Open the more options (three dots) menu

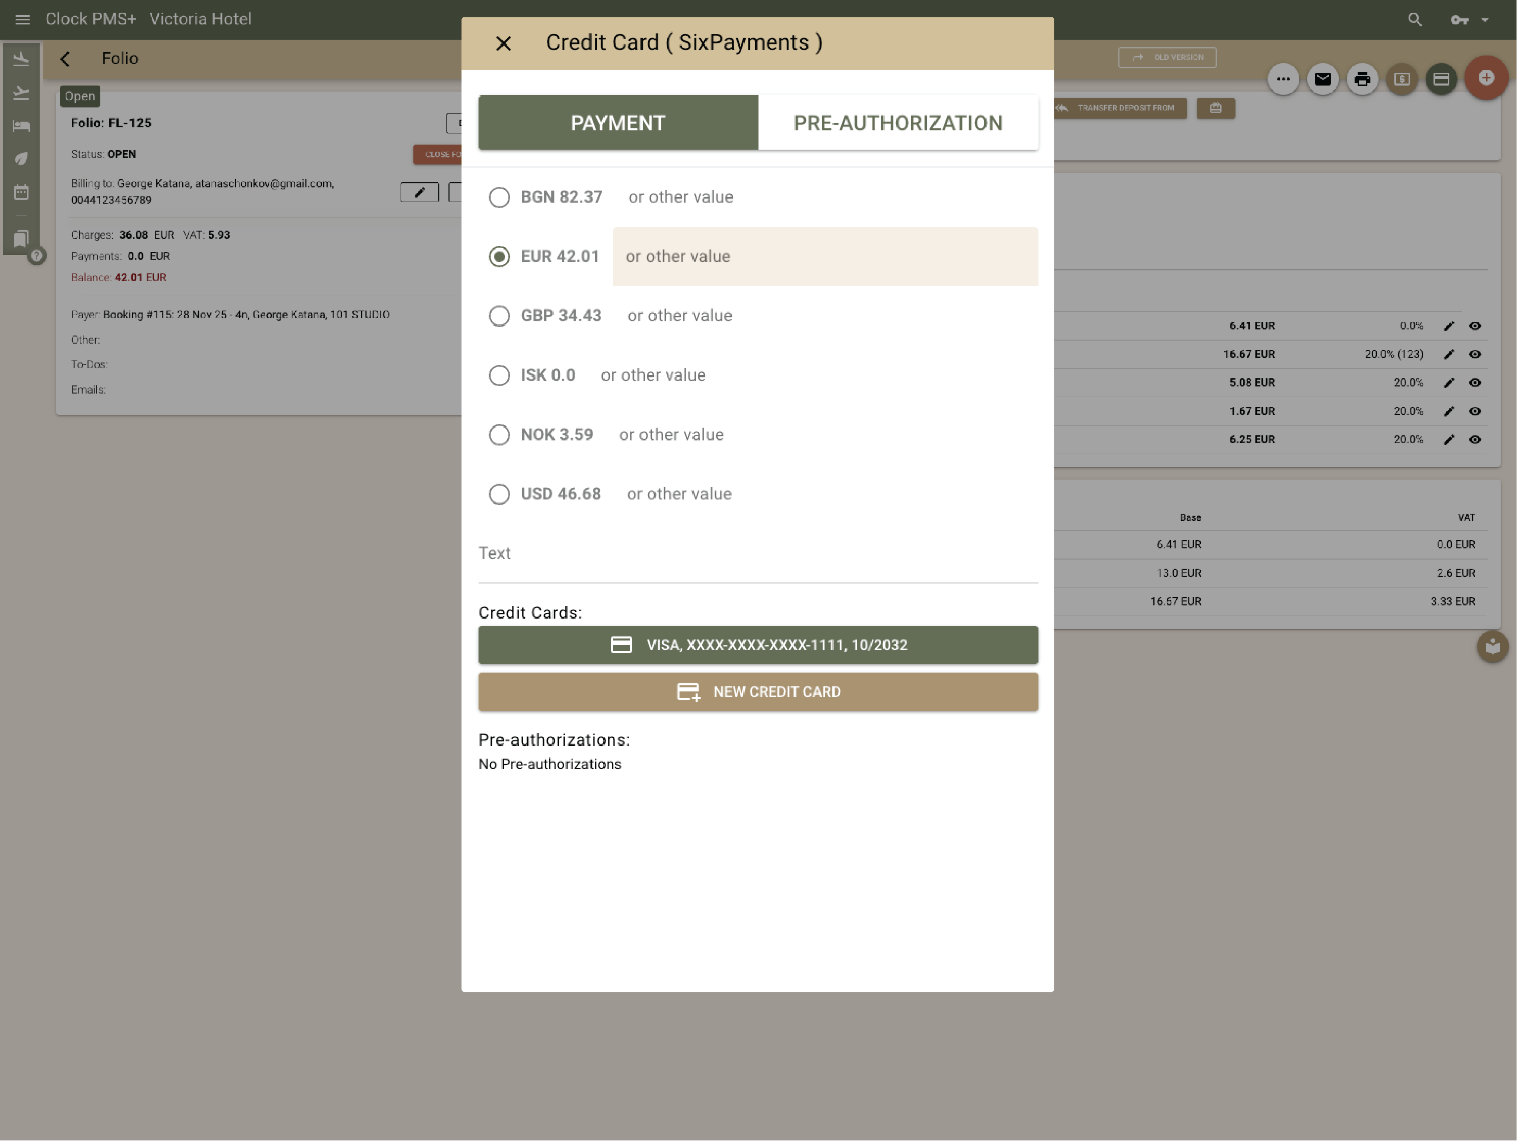1284,79
